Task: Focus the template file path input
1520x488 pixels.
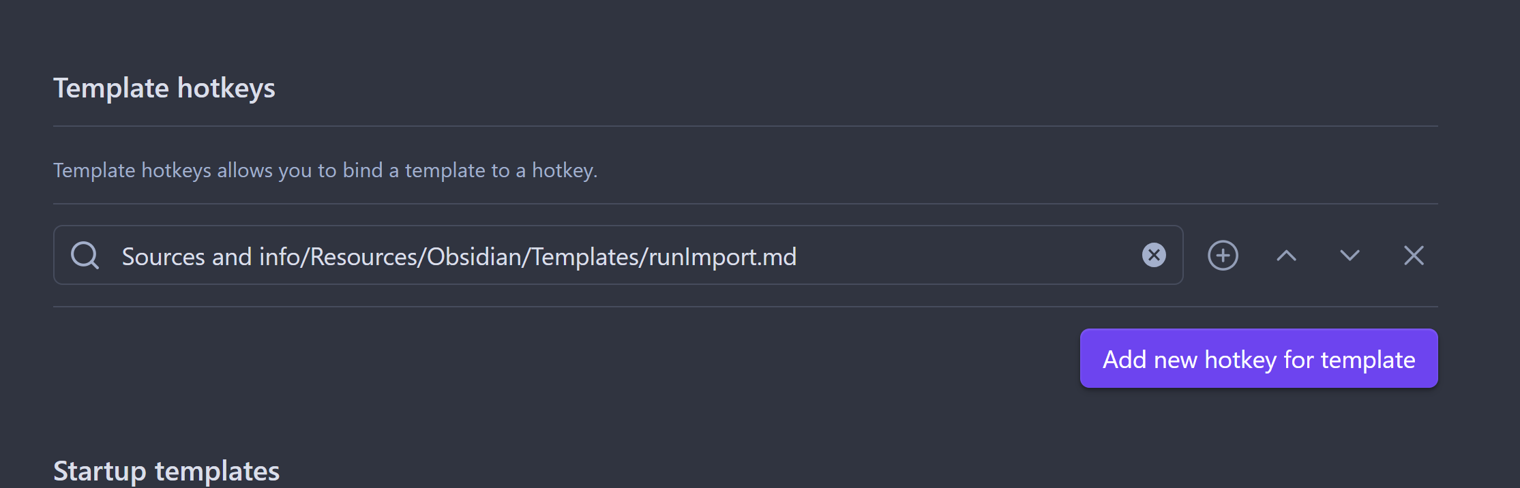Action: click(614, 256)
